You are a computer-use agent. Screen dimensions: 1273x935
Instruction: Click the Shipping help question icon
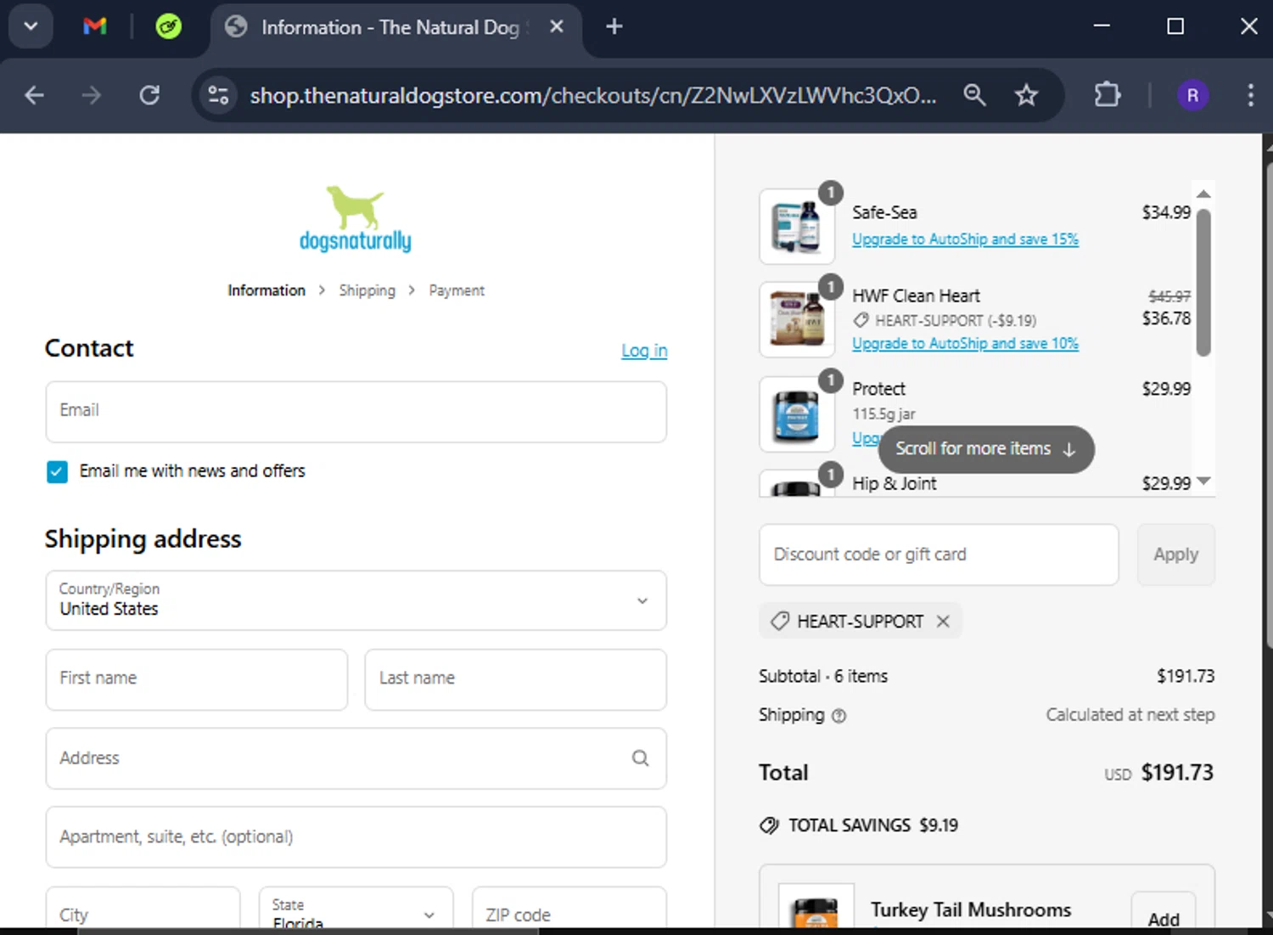839,716
